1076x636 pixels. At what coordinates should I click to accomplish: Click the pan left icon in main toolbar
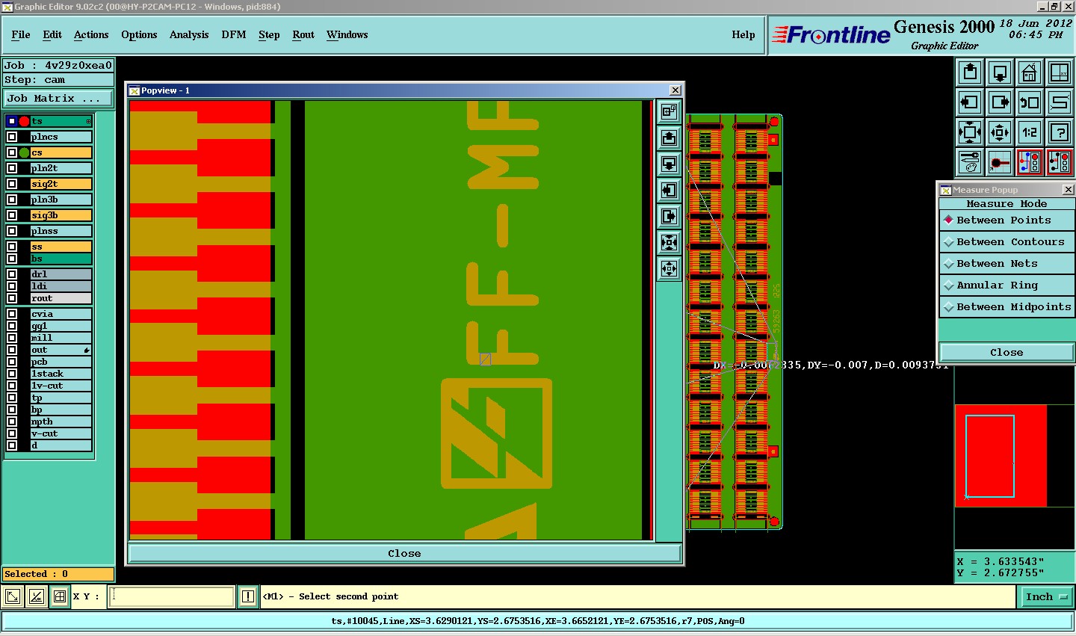pos(970,102)
